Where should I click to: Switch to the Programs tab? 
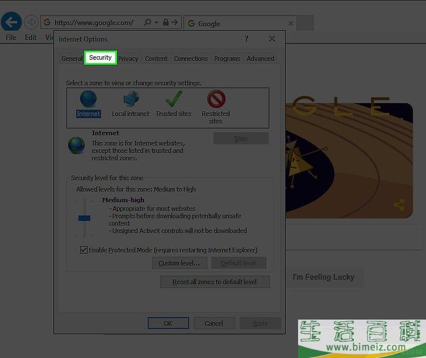[227, 58]
